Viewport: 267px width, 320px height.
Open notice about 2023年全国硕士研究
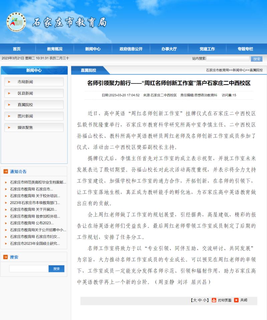pos(35,244)
